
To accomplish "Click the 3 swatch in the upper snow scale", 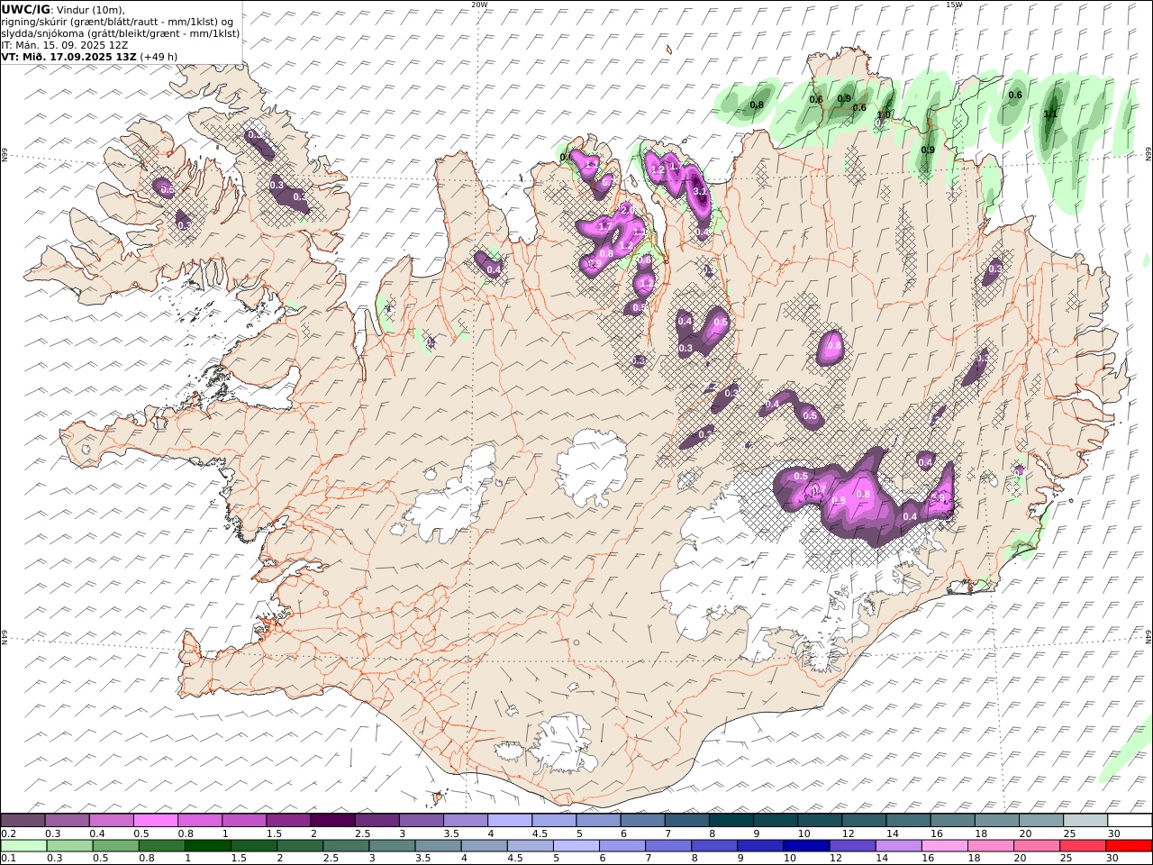I will click(421, 820).
